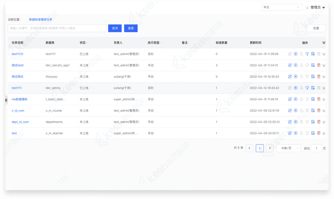Edit the 测试tetet task
The width and height of the screenshot is (334, 199).
click(x=290, y=65)
